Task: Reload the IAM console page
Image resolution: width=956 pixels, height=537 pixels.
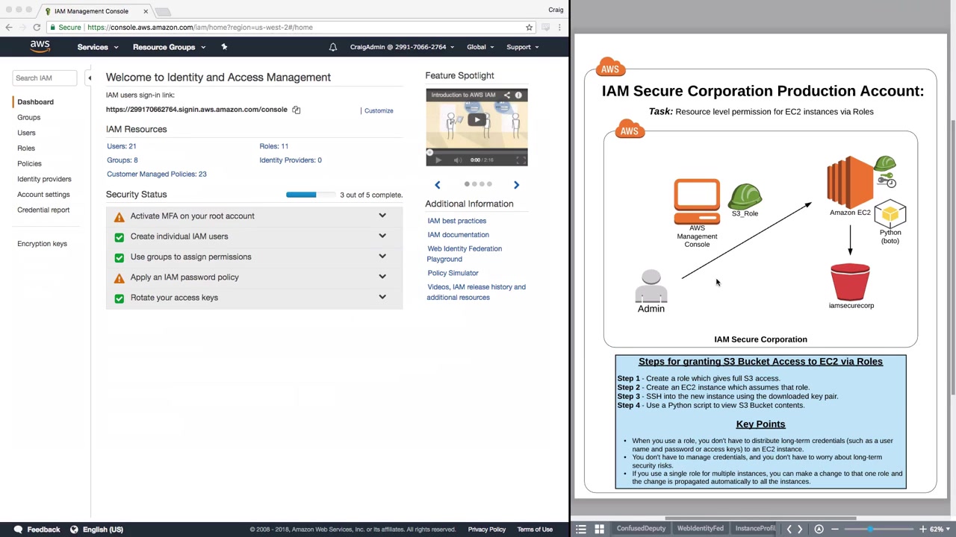Action: pyautogui.click(x=37, y=28)
